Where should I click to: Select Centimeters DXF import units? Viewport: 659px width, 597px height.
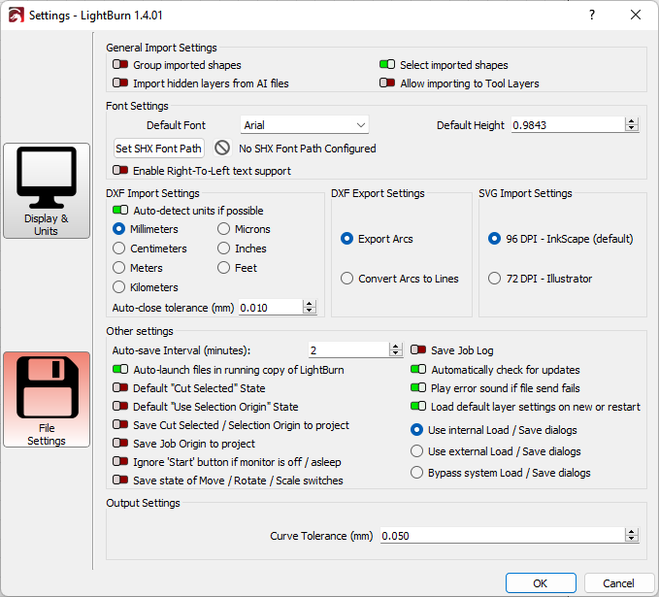pyautogui.click(x=119, y=249)
